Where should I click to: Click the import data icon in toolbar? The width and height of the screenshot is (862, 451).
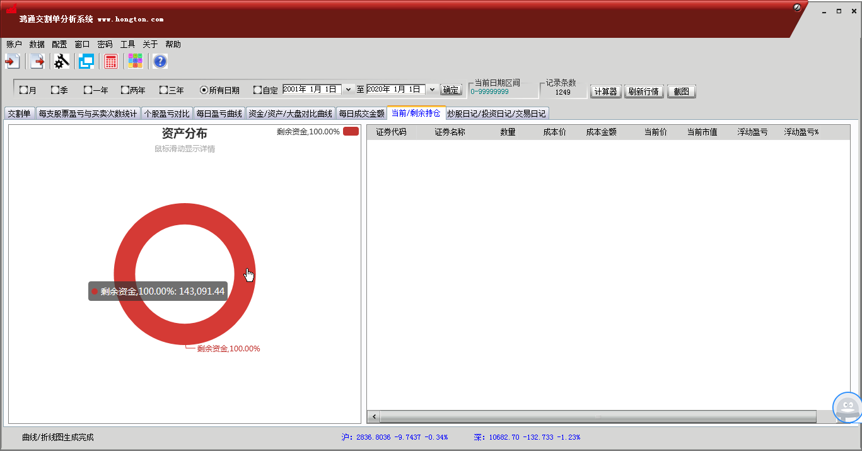[x=13, y=61]
